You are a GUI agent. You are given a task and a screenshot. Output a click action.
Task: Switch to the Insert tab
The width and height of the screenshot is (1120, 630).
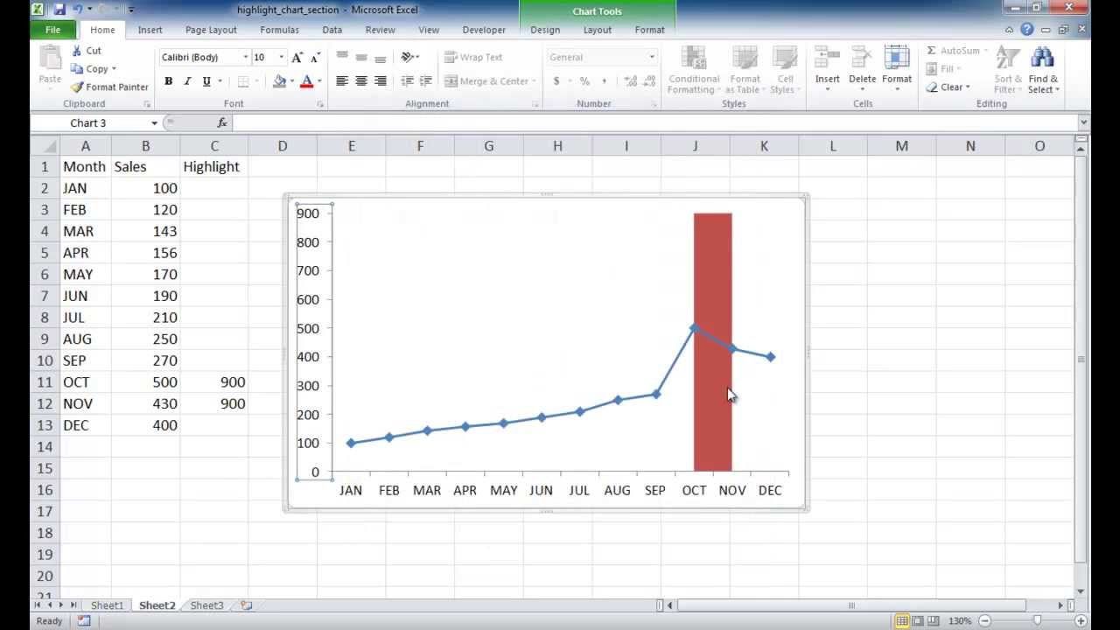(150, 30)
